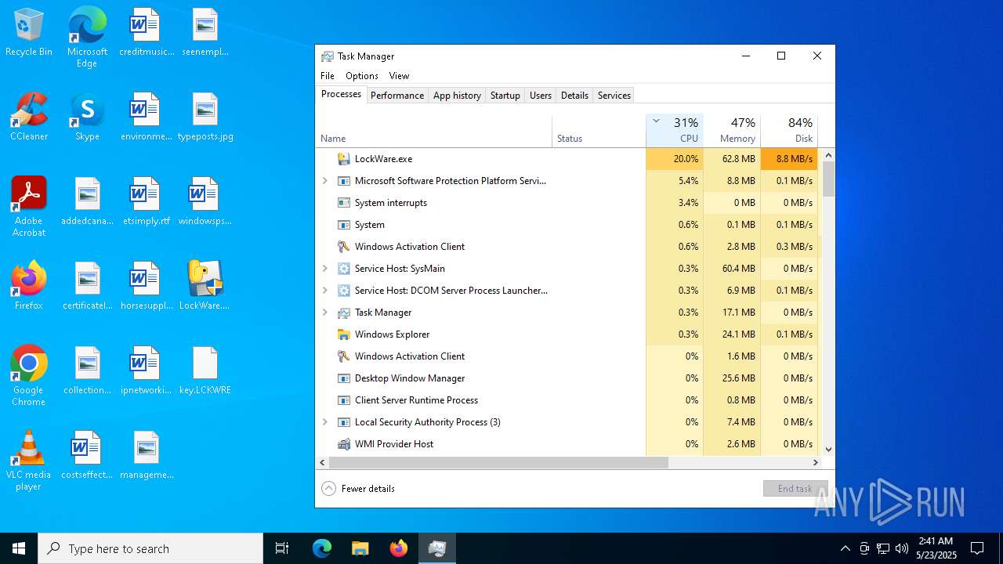Select the LockWare desktop file icon

tap(205, 286)
